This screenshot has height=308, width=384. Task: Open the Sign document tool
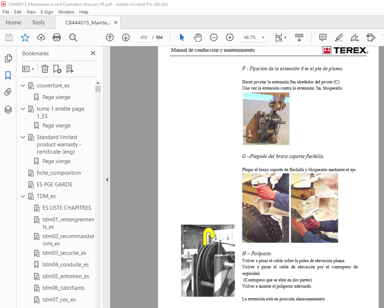tap(355, 37)
